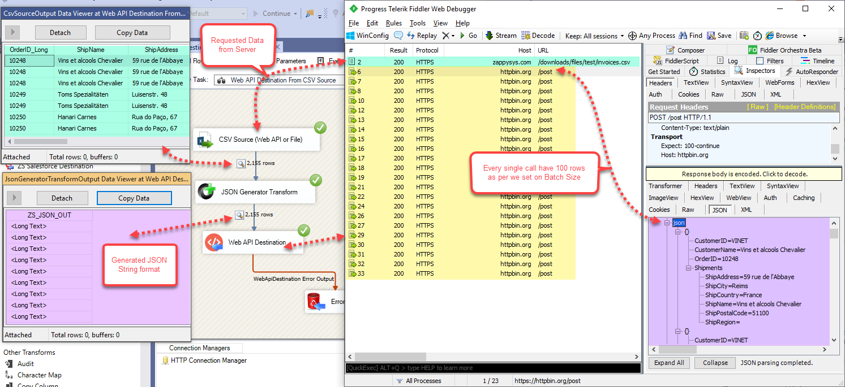The image size is (845, 387).
Task: Select session 2 invoices.csv row
Action: pos(493,62)
